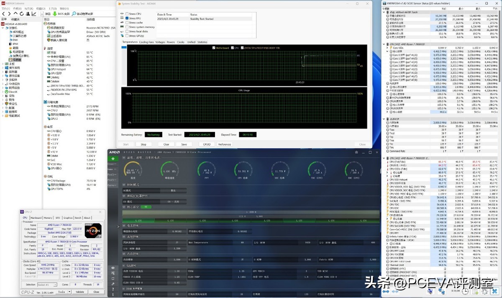Click the PPT gauge in Ryzen Master

[x=206, y=170]
